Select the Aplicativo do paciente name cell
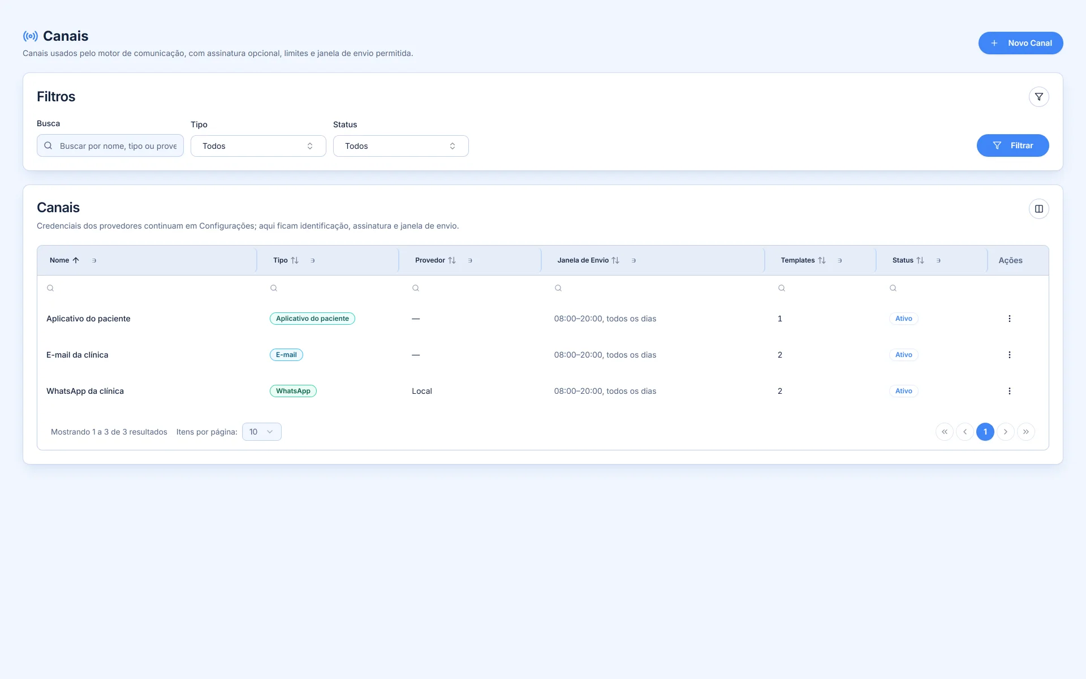 pyautogui.click(x=88, y=319)
